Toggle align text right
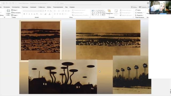The width and height of the screenshot is (171, 96). (60, 14)
